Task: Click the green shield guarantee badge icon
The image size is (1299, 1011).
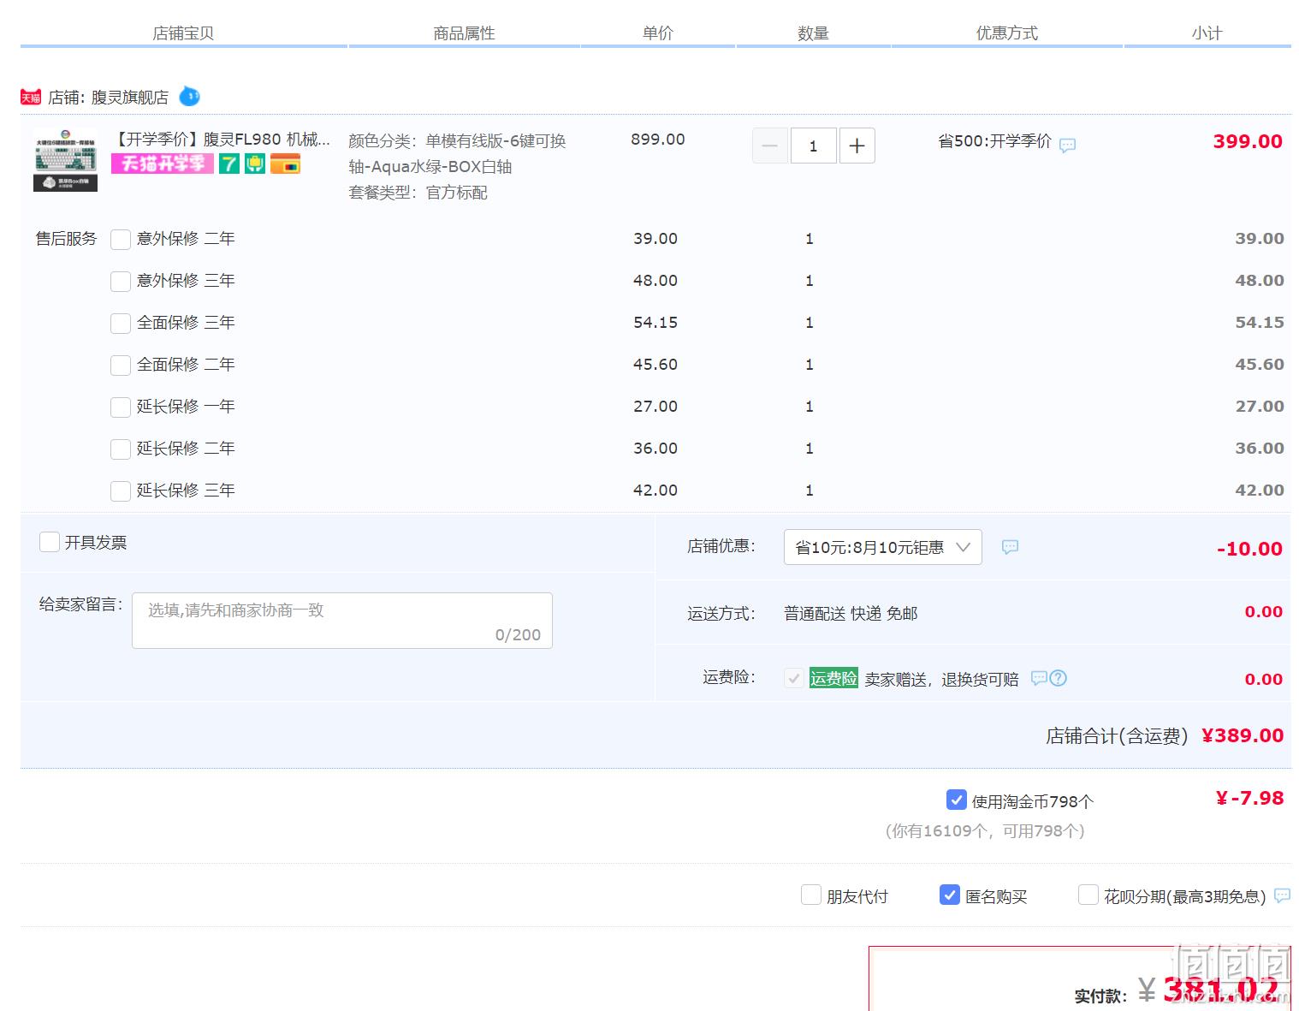Action: (x=255, y=163)
